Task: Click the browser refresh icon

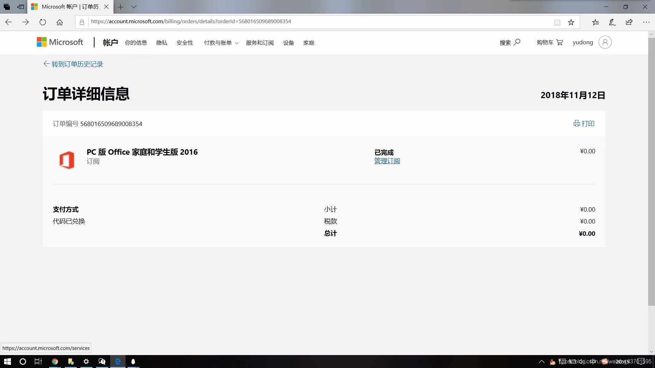Action: 43,22
